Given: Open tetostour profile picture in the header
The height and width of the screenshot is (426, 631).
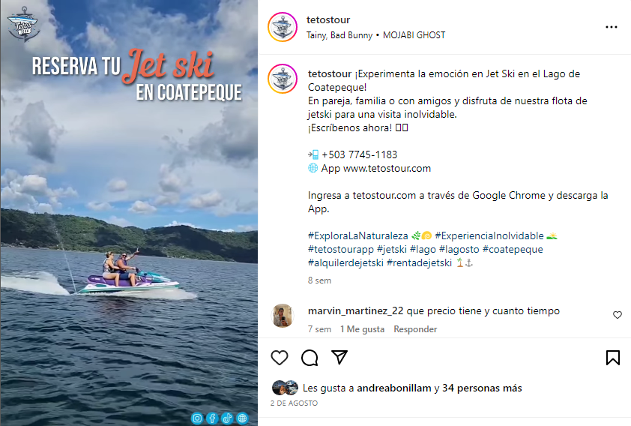Looking at the screenshot, I should pyautogui.click(x=283, y=27).
